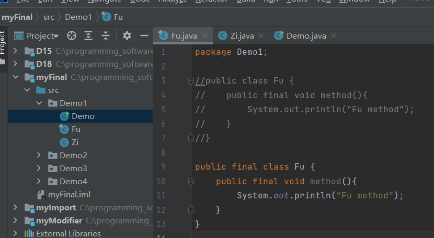Screen dimensions: 434x238
Task: Click src in navigation breadcrumb
Action: click(x=49, y=17)
